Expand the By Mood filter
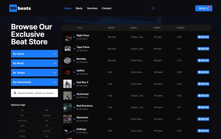The image size is (221, 139). 34,63
